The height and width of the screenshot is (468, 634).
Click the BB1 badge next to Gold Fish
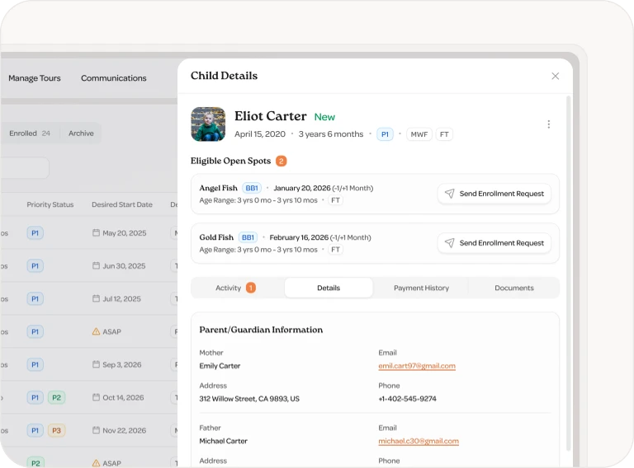point(248,237)
